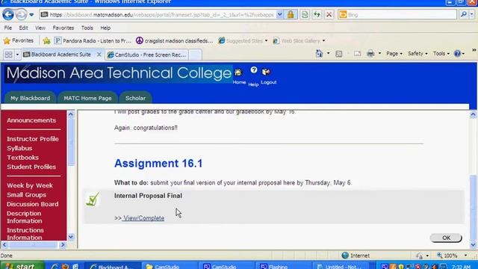Open the Edit menu
478x269 pixels.
(23, 28)
